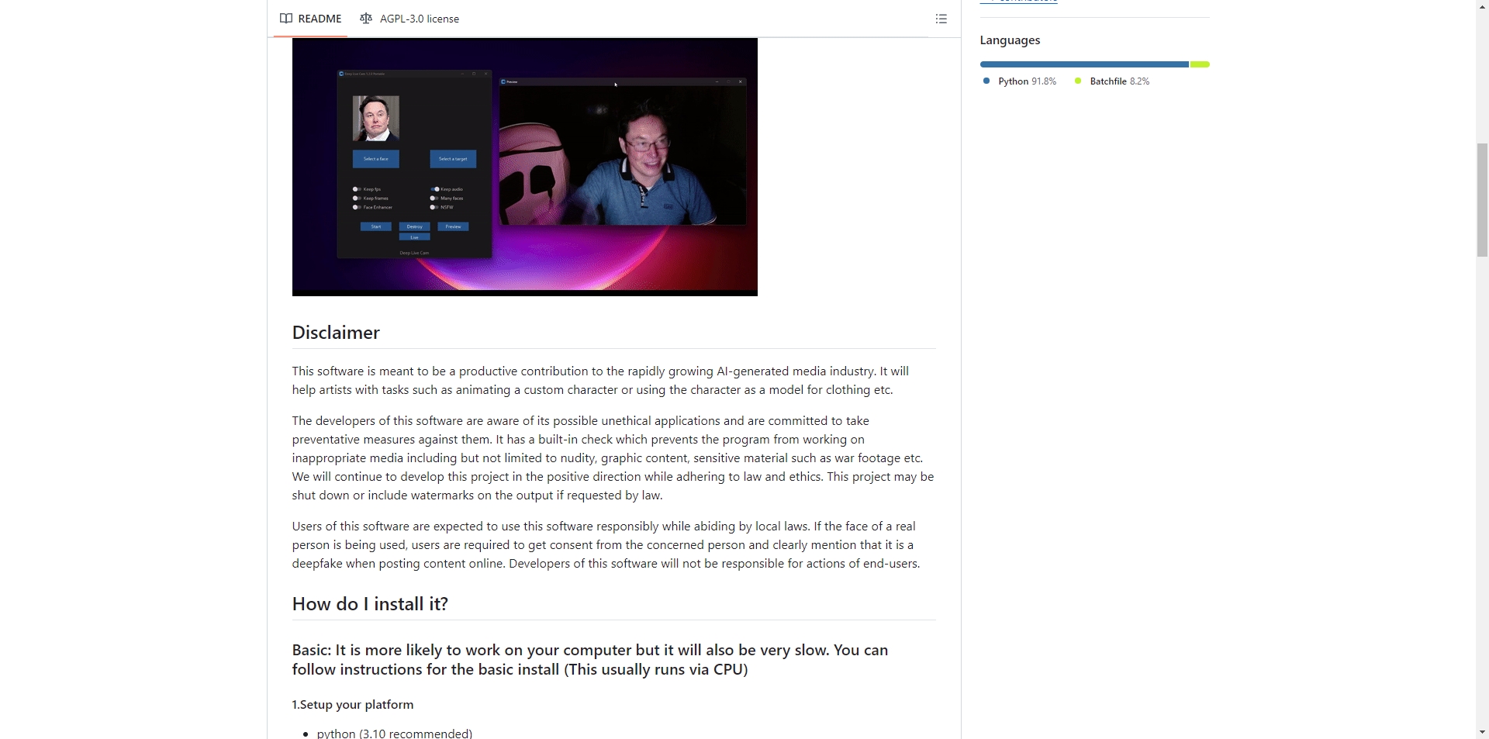Image resolution: width=1489 pixels, height=739 pixels.
Task: Click the 'python (3.10 recommended)' list item
Action: click(395, 733)
